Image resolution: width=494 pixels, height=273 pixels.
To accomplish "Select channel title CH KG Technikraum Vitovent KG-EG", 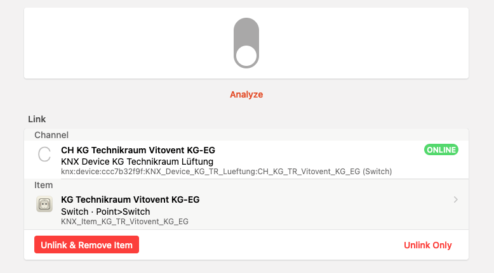I will (x=138, y=150).
